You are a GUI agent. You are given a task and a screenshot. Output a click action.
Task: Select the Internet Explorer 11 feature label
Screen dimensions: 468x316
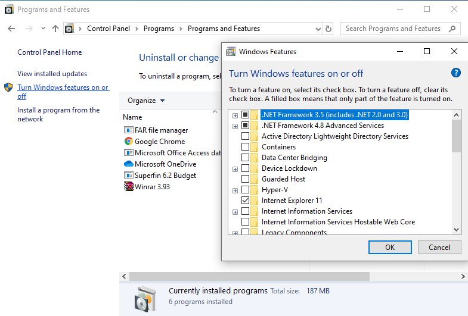(x=292, y=201)
